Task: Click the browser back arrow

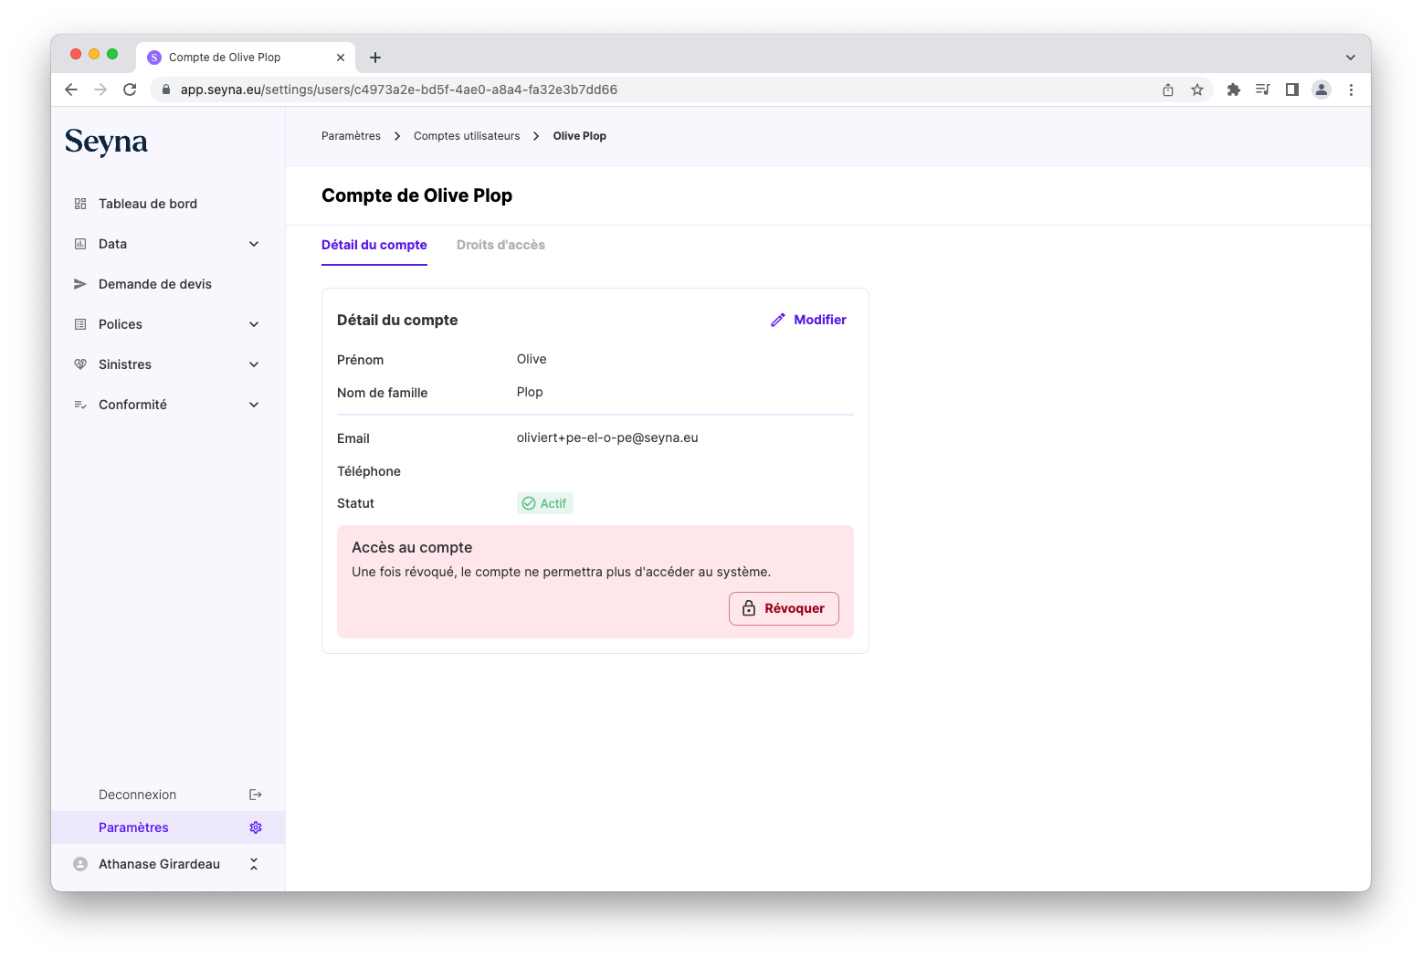Action: click(71, 90)
